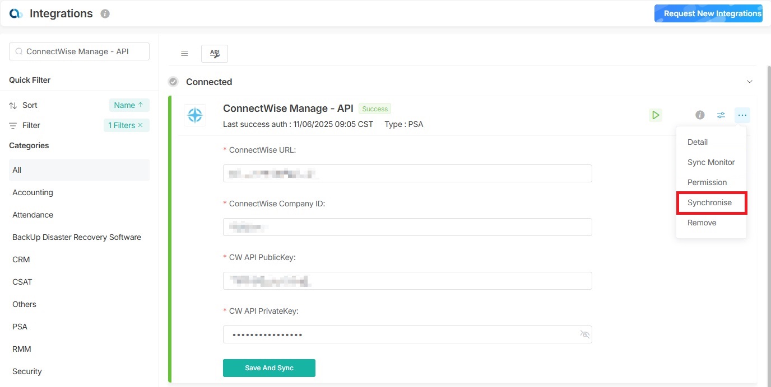The height and width of the screenshot is (387, 771).
Task: Collapse the Connected section chevron
Action: tap(750, 82)
